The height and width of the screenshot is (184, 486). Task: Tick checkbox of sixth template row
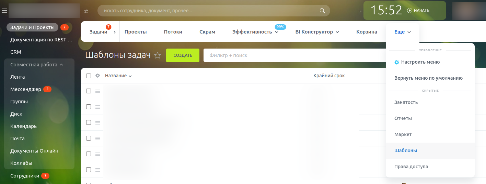(89, 170)
